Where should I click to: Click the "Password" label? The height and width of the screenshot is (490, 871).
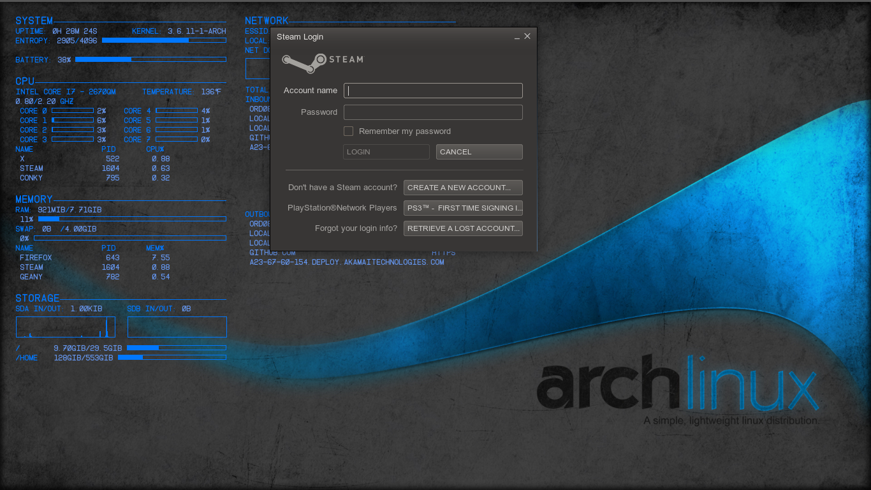click(x=319, y=112)
